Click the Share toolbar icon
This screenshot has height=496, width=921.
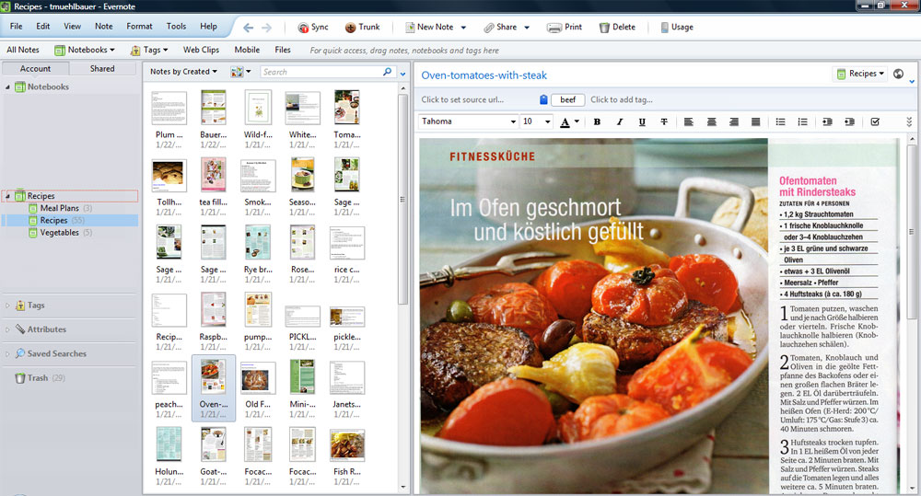click(500, 27)
